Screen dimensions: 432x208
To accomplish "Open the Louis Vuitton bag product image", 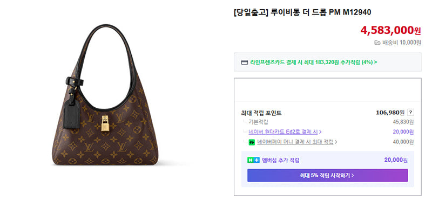I will click(x=105, y=95).
